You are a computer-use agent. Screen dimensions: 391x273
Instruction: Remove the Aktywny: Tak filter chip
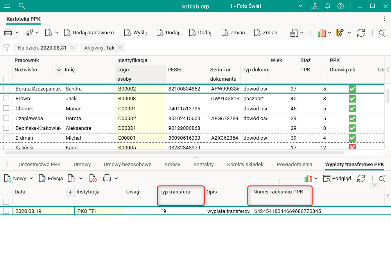(120, 48)
